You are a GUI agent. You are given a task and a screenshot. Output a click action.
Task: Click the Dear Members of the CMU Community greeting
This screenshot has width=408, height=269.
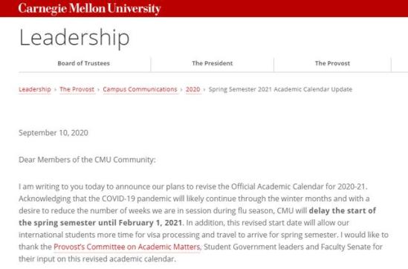[87, 160]
